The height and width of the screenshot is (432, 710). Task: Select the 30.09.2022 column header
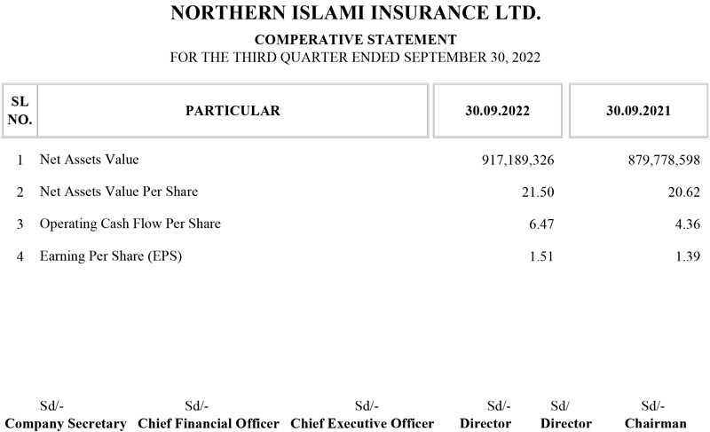coord(497,112)
